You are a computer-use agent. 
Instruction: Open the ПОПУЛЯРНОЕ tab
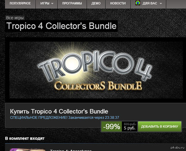[20, 3]
